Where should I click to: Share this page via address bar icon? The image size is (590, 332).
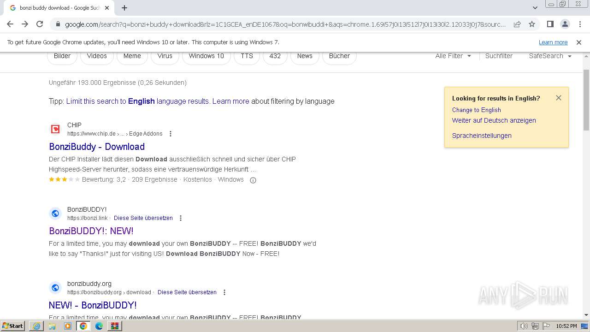pos(517,24)
